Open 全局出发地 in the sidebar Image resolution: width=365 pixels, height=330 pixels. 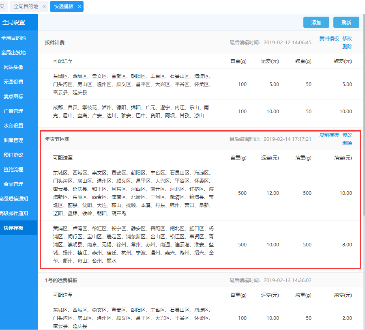[13, 53]
